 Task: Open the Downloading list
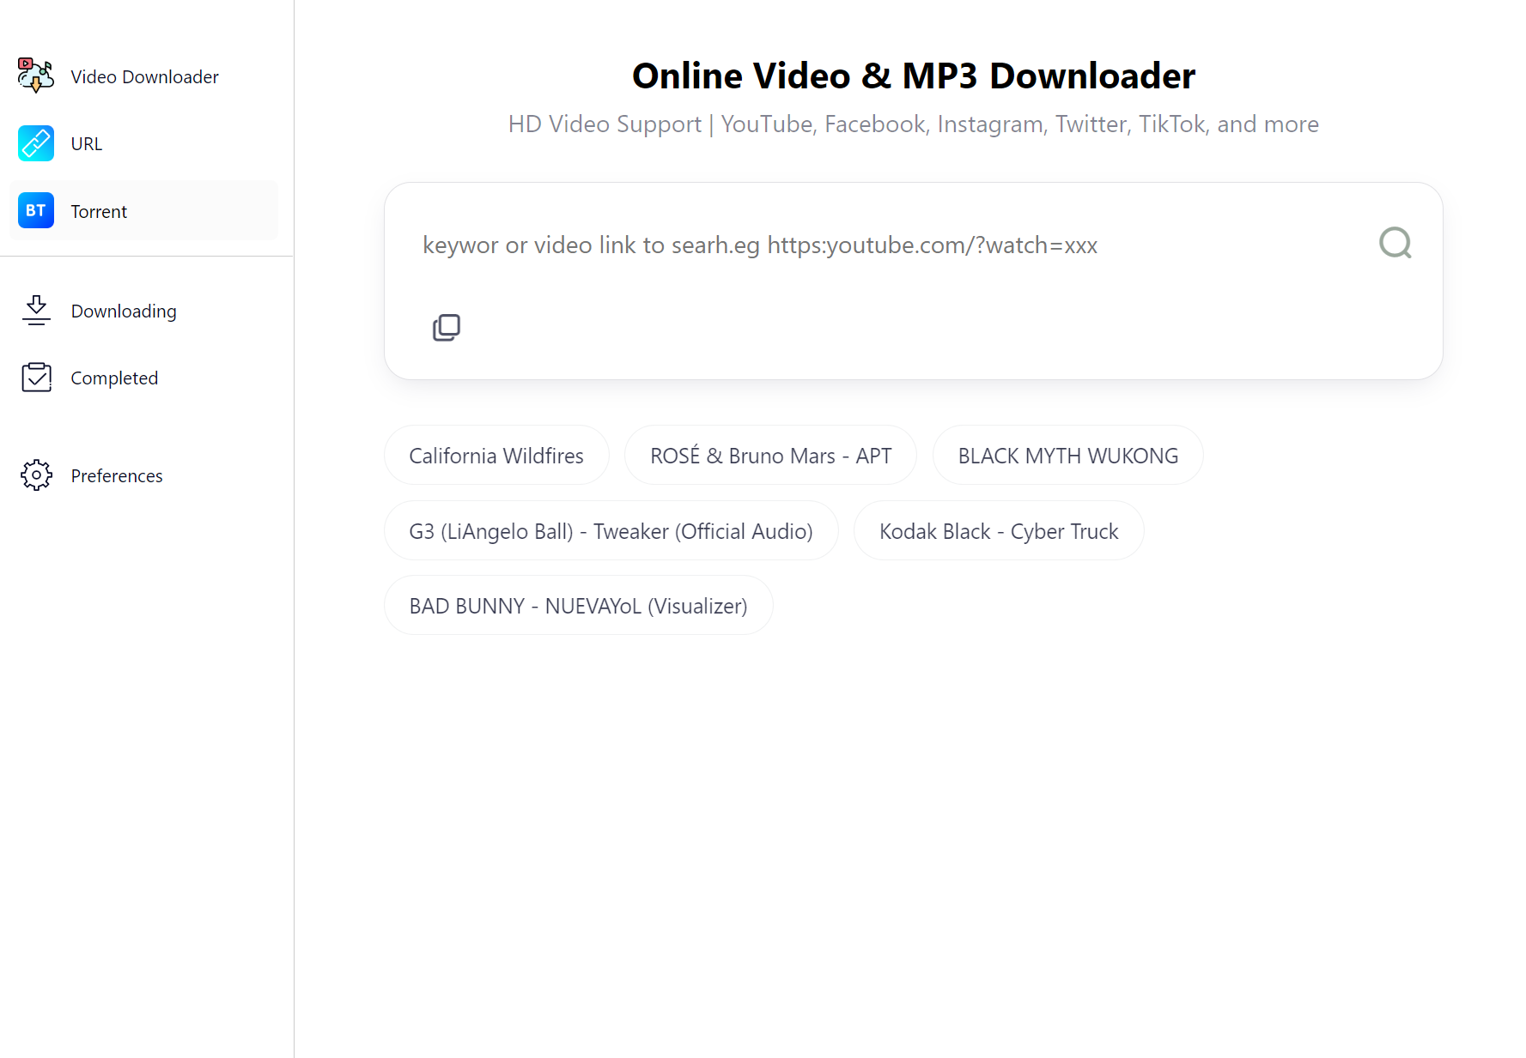pos(124,311)
